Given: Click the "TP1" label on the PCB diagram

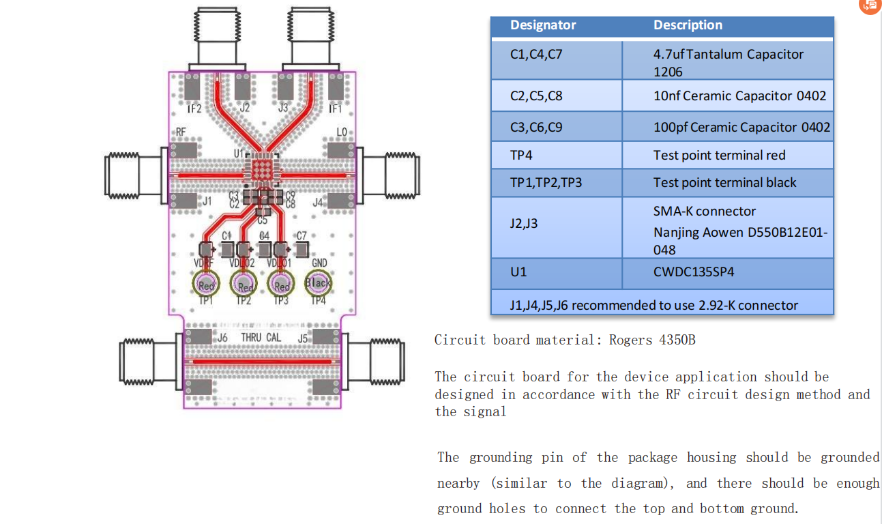Looking at the screenshot, I should coord(205,300).
